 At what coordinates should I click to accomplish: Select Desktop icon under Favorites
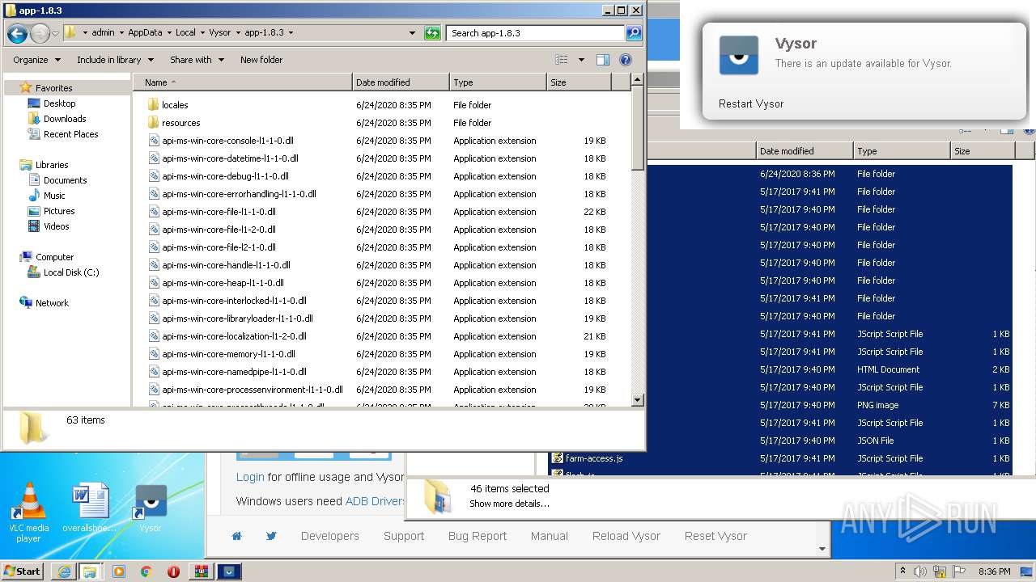click(34, 103)
